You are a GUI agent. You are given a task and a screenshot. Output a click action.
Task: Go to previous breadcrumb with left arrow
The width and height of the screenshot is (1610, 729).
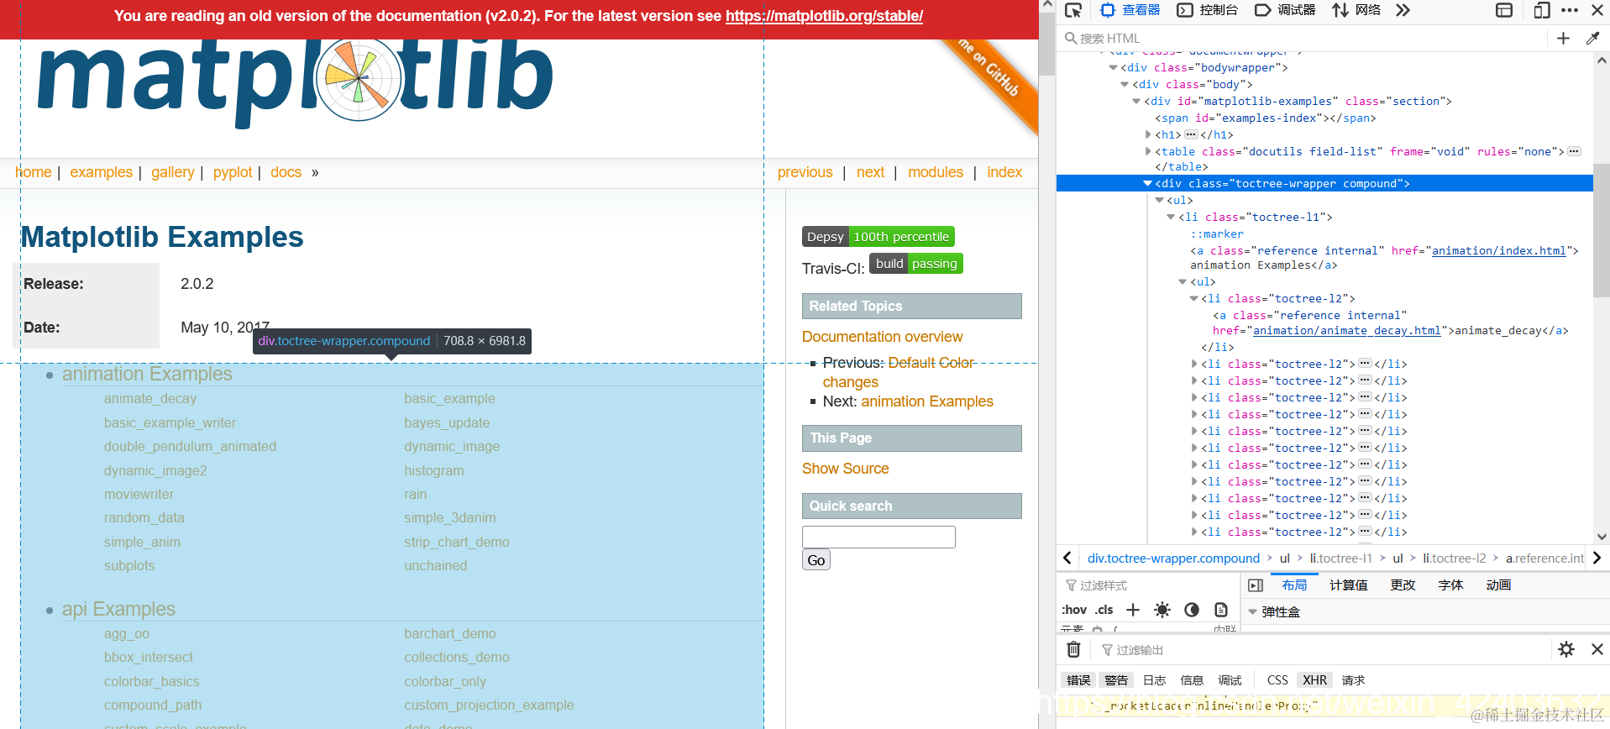coord(1067,558)
